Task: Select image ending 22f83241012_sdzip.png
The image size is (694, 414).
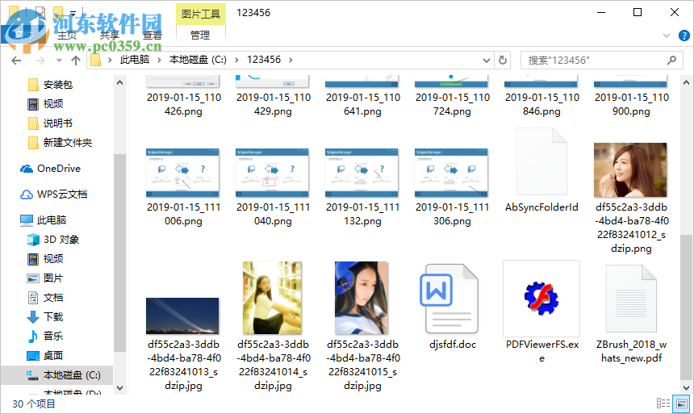Action: (x=630, y=170)
